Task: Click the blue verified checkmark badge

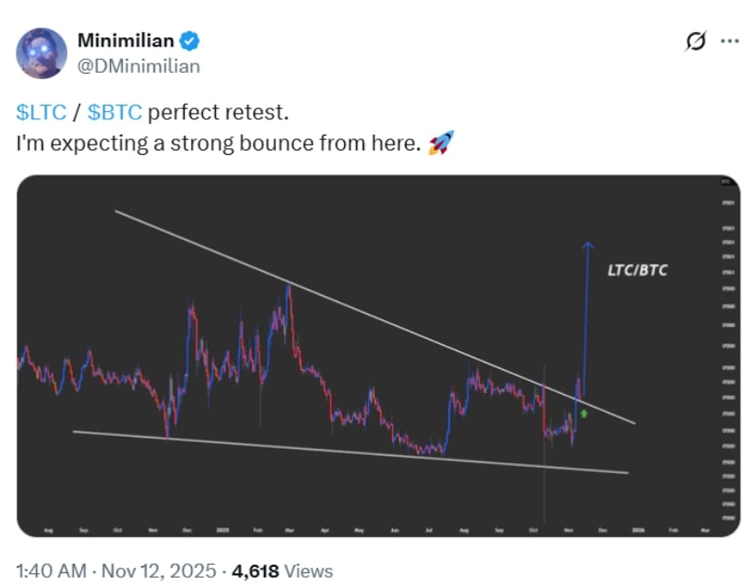Action: (x=189, y=41)
